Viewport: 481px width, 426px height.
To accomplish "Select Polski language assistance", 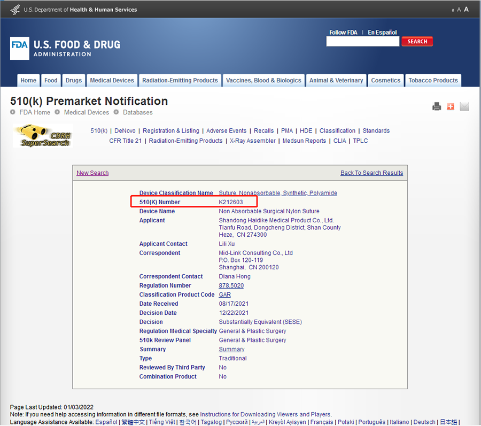I will [346, 422].
